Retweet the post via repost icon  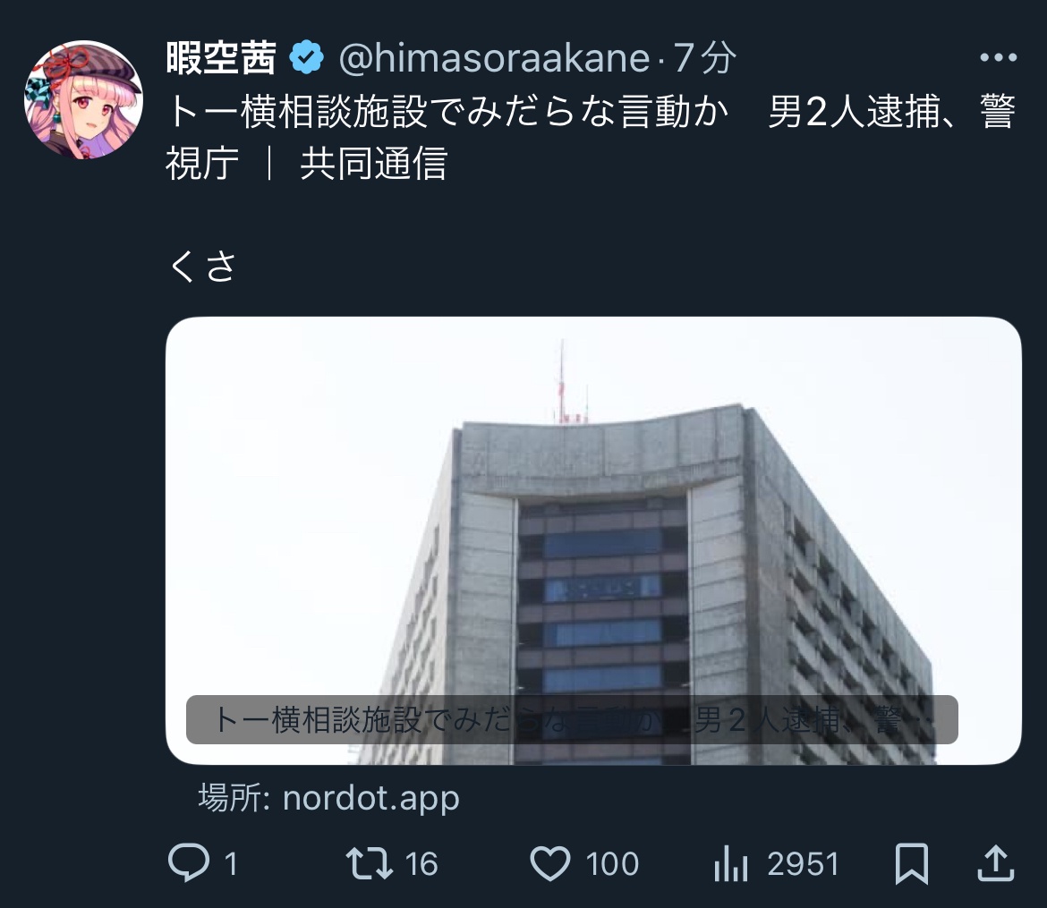(369, 862)
